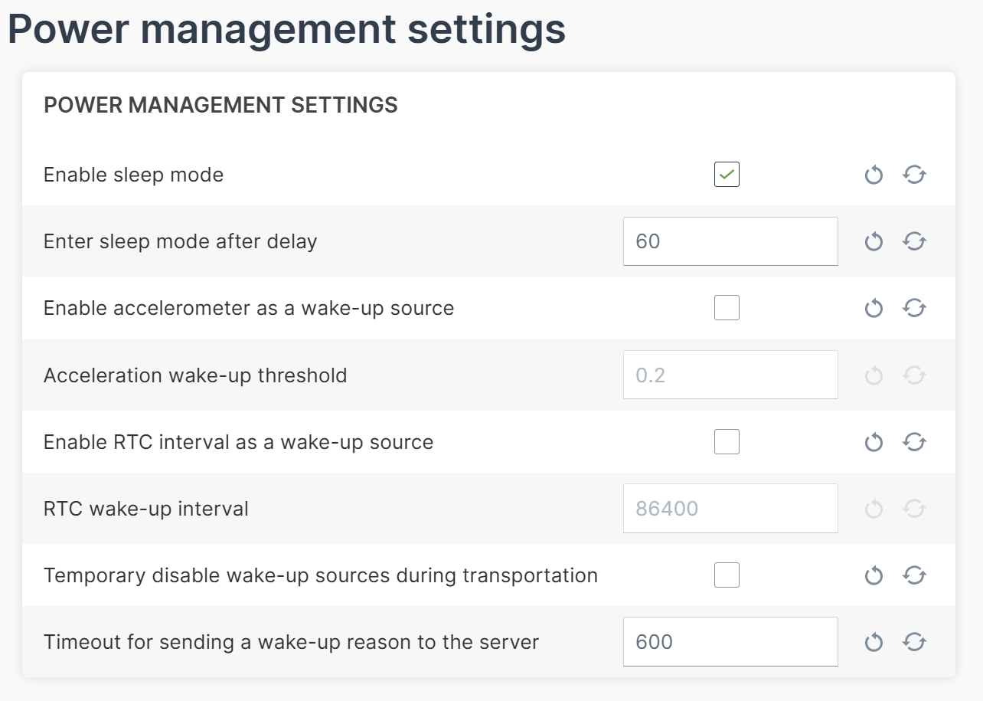Viewport: 983px width, 701px height.
Task: Select the wake-up reason timeout field showing 600
Action: coord(730,641)
